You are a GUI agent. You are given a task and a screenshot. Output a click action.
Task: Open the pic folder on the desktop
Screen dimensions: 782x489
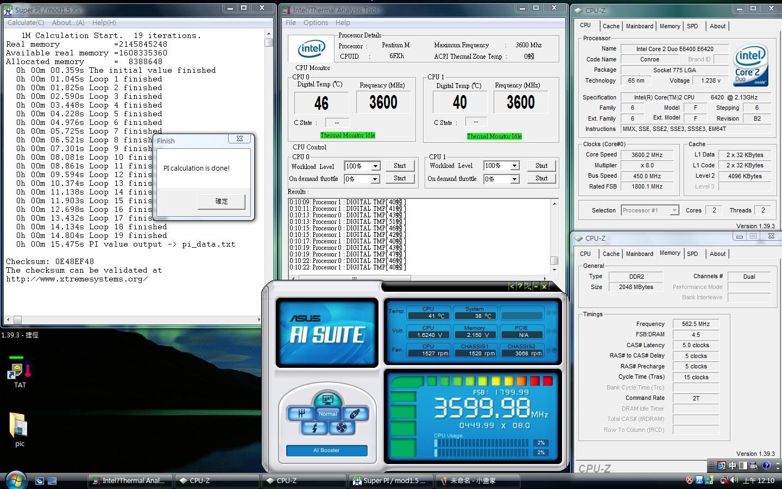19,430
